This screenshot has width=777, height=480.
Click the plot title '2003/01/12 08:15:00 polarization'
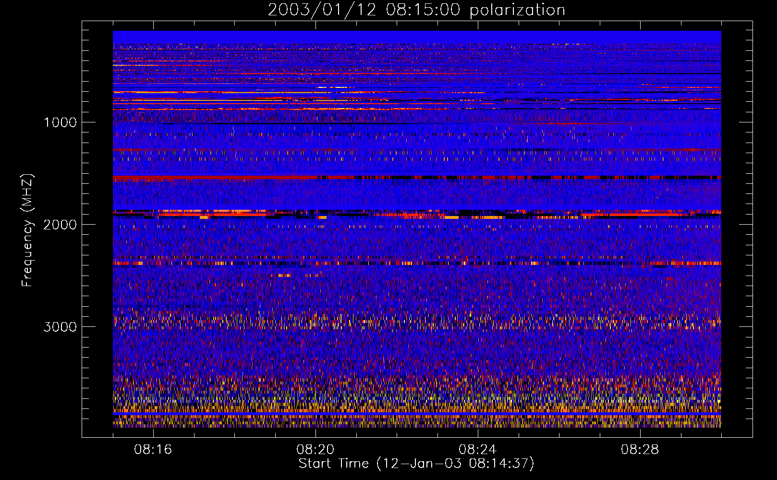tap(416, 10)
